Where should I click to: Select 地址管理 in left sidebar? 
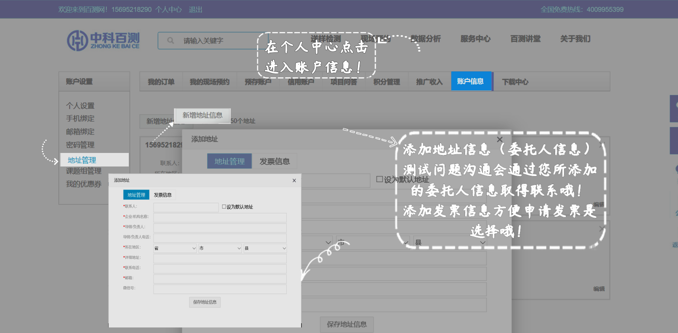click(x=82, y=160)
